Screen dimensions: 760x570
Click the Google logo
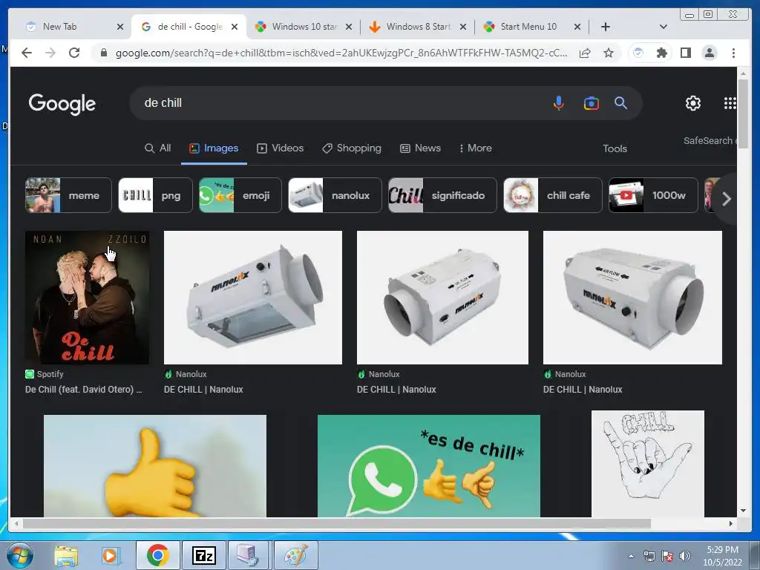pos(62,104)
